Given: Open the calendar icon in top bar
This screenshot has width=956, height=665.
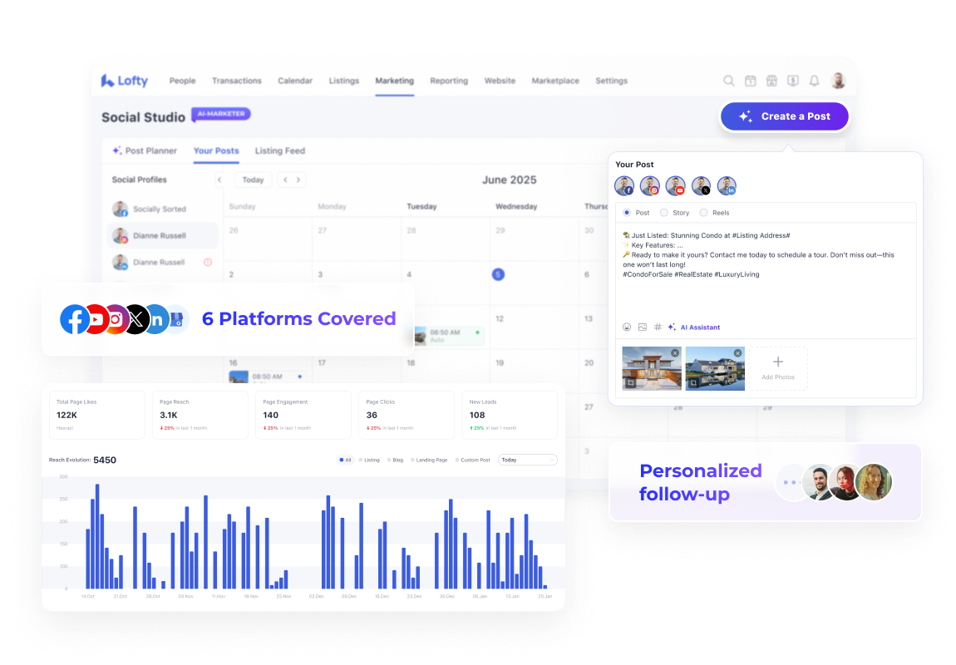Looking at the screenshot, I should tap(750, 81).
